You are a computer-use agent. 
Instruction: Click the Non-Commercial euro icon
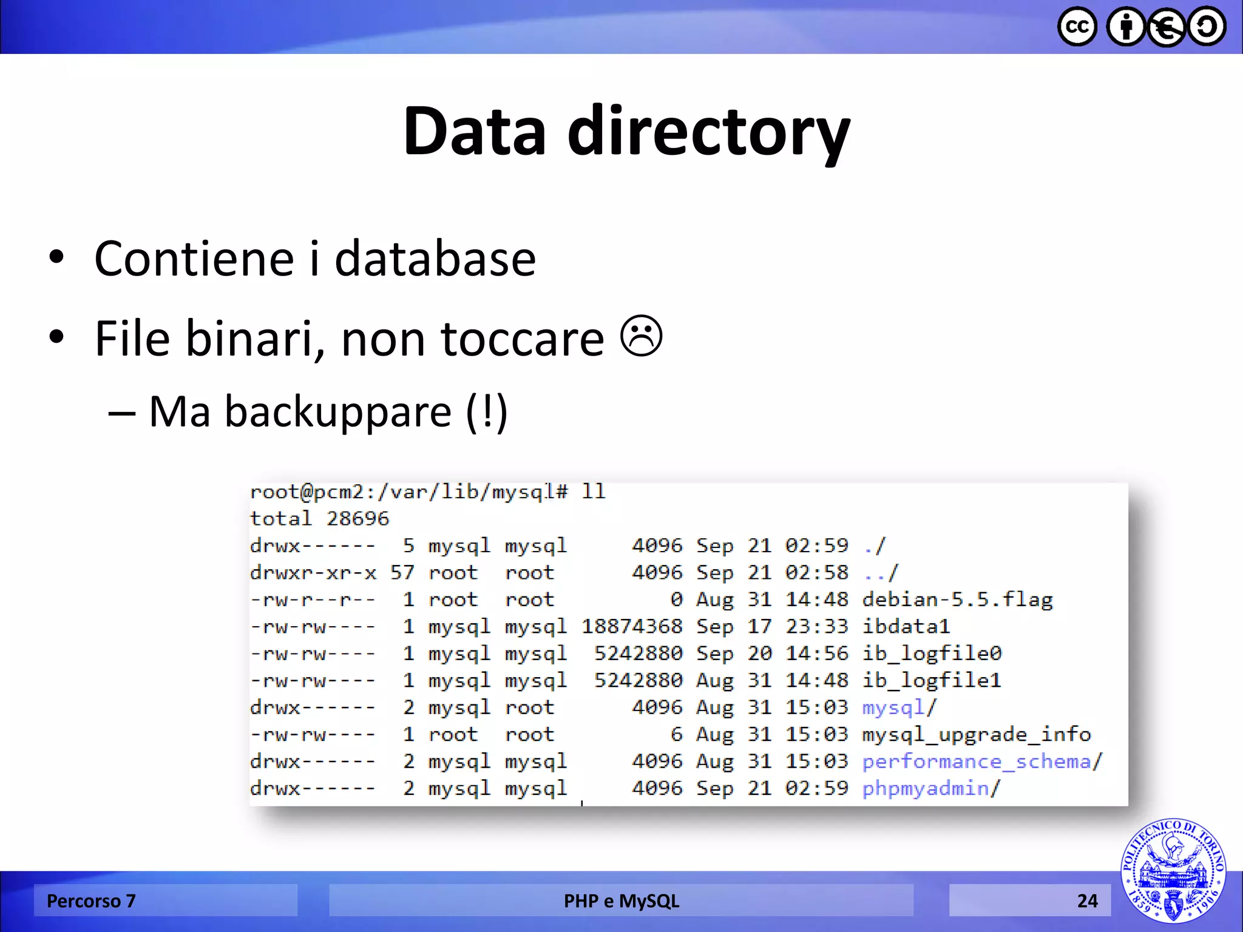click(x=1167, y=27)
